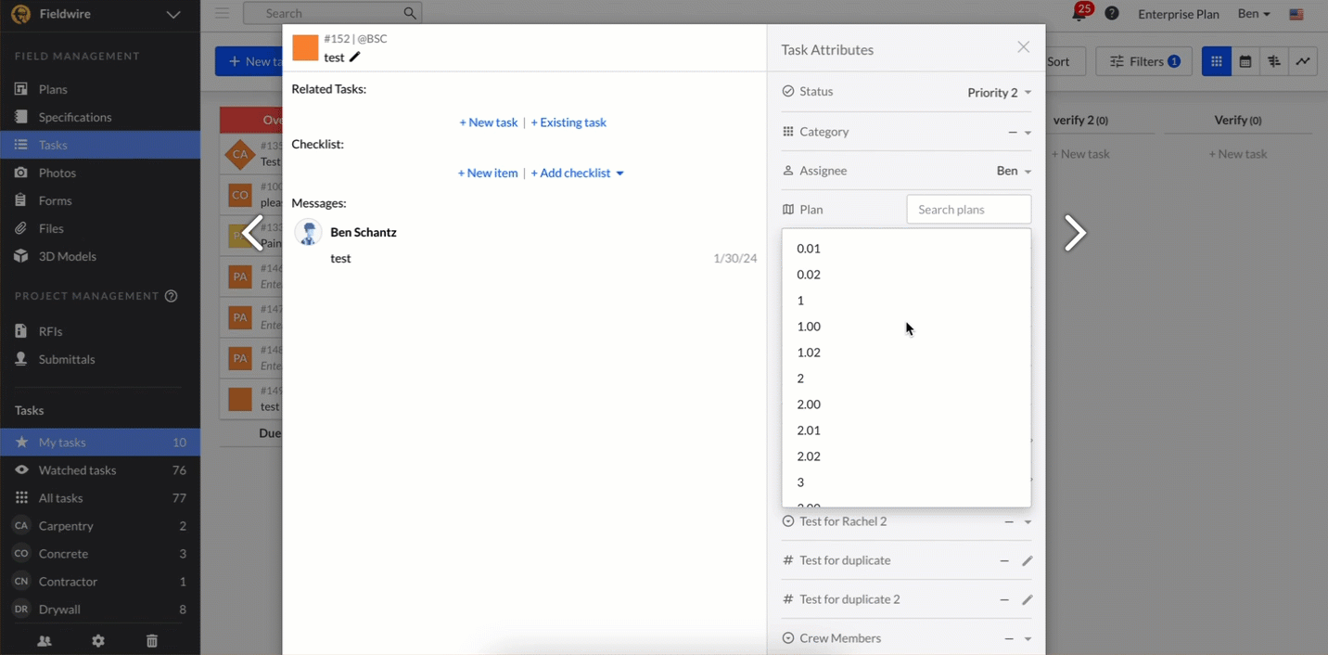Click the + New task link

488,122
